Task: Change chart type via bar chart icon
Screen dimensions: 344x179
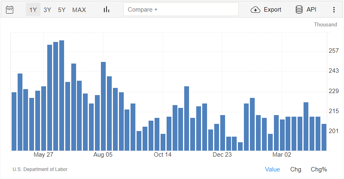Action: tap(107, 10)
